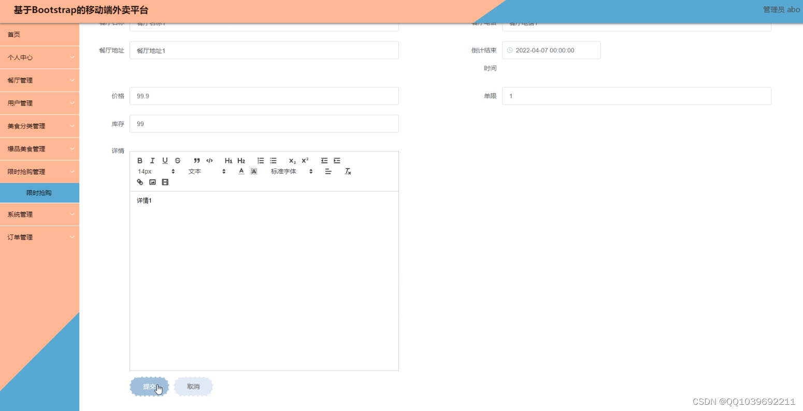Expand the 系统管理 sidebar menu
The image size is (803, 411).
pos(39,215)
